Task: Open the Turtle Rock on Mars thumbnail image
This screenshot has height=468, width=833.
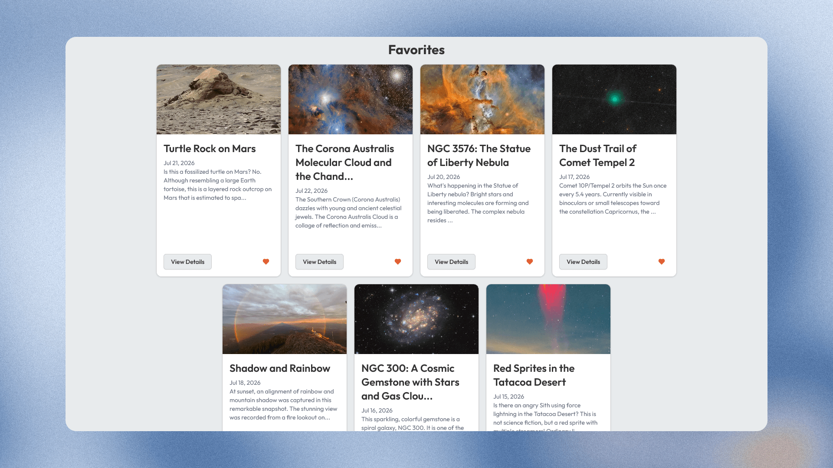Action: point(219,99)
